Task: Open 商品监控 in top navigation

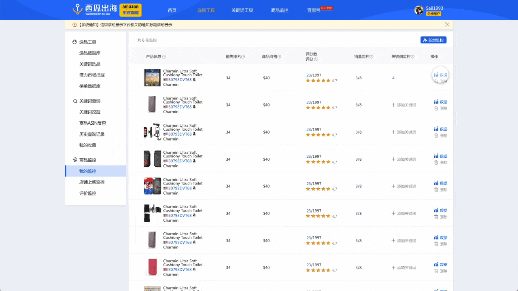Action: (280, 11)
